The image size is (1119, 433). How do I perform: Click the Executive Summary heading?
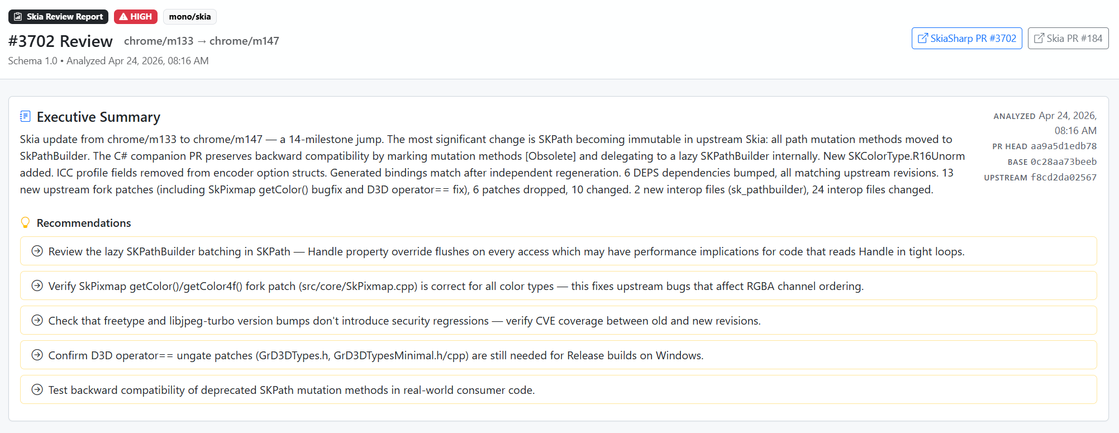click(x=98, y=117)
